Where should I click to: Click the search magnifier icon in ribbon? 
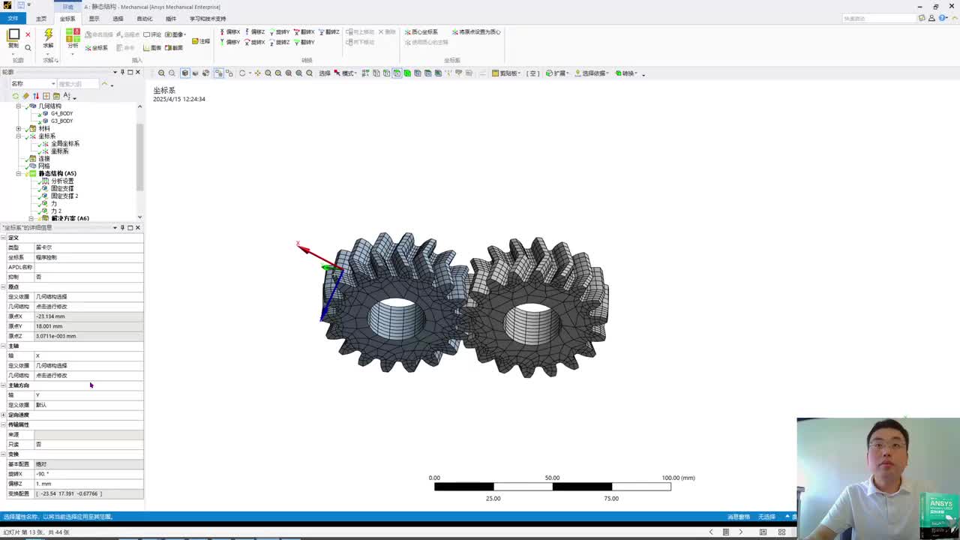tap(28, 48)
